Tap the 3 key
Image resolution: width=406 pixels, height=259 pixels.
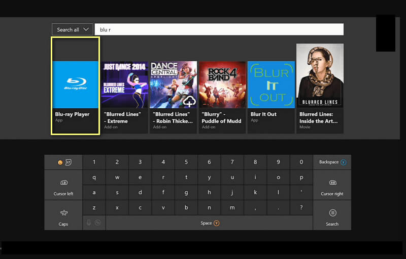coord(140,162)
